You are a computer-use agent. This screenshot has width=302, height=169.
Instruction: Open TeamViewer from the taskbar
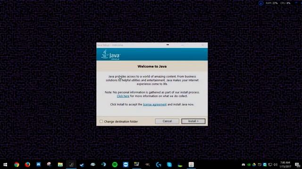pyautogui.click(x=126, y=165)
